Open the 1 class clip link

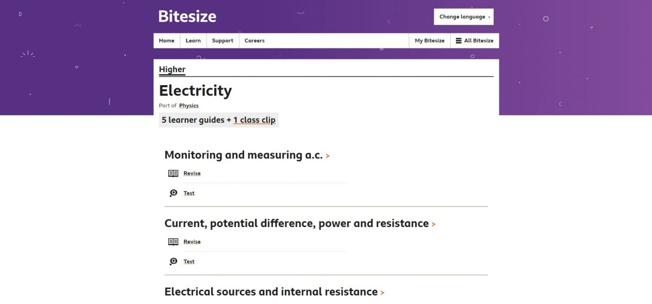254,120
